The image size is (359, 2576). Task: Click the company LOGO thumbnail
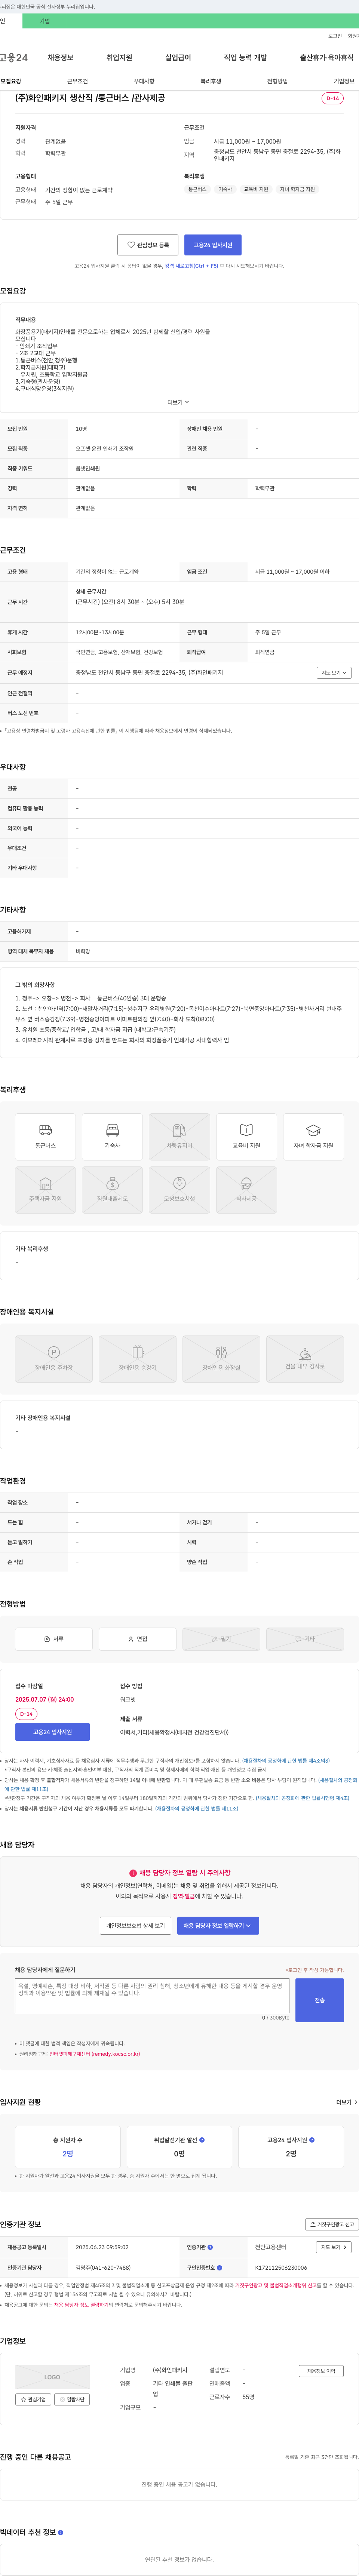tap(52, 2377)
